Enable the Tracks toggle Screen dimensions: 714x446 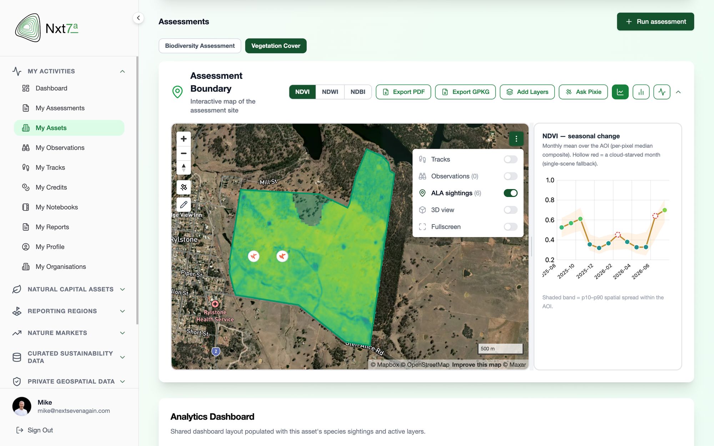[x=511, y=159]
